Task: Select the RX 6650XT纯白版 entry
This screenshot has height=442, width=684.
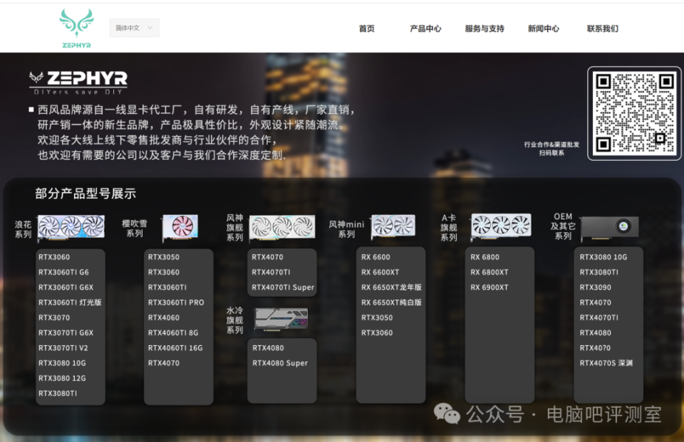Action: point(391,302)
